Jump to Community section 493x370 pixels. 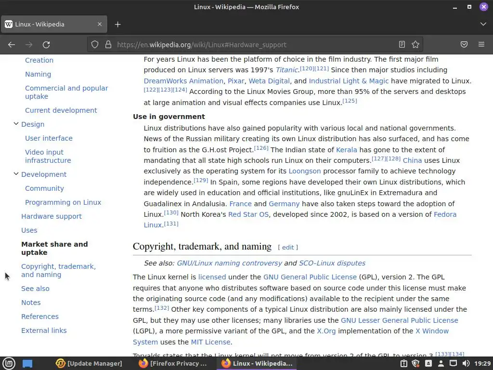44,188
